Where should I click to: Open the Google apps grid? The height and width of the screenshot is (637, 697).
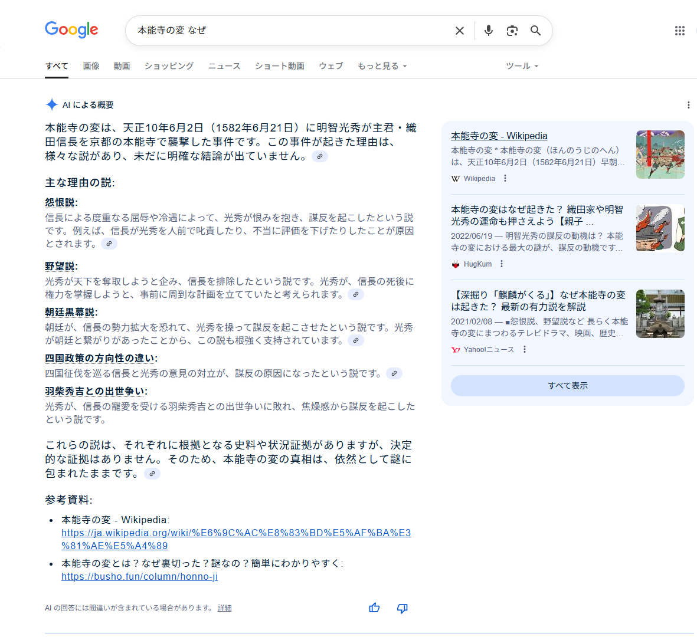(680, 31)
